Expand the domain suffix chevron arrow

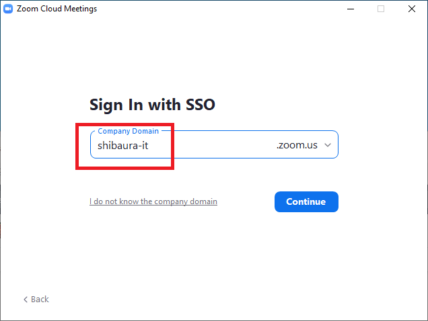coord(328,145)
